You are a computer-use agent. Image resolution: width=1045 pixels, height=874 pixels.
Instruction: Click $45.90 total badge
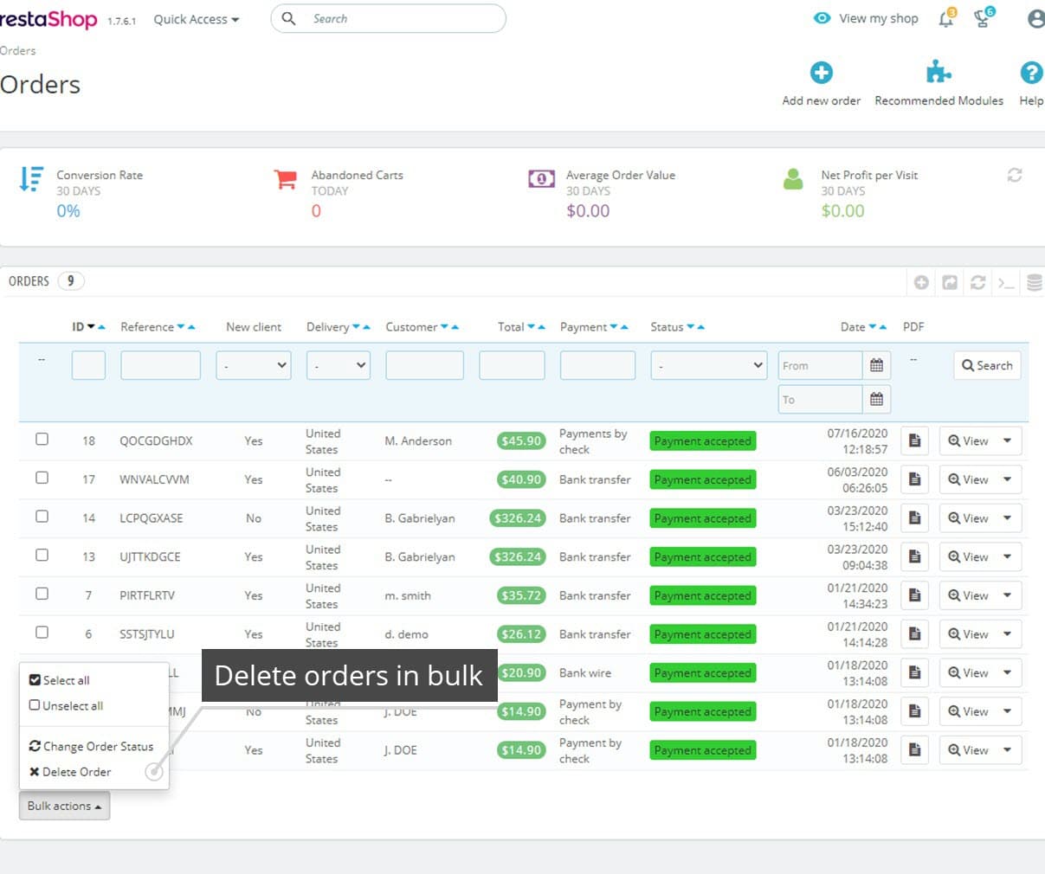pyautogui.click(x=521, y=440)
